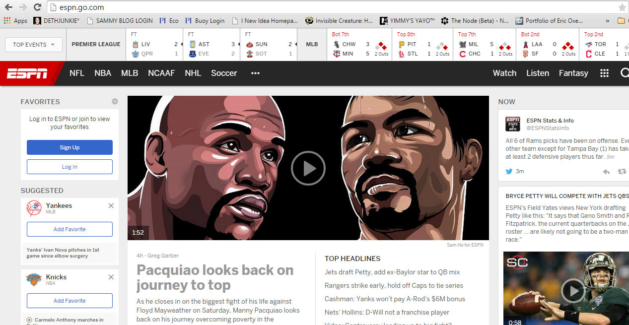Open Yanks' Ivan Nova pitches story
Screen dimensions: 629x325
point(63,253)
